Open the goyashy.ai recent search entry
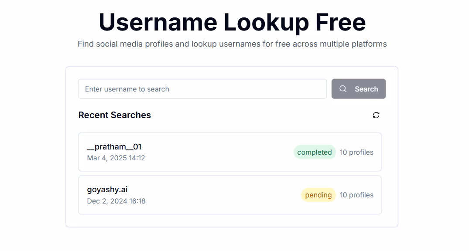This screenshot has width=469, height=251. [x=230, y=195]
